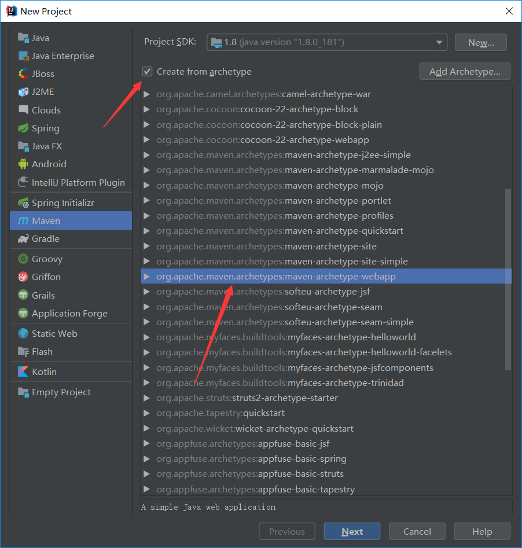Viewport: 522px width, 548px height.
Task: Select Java project type
Action: 71,38
